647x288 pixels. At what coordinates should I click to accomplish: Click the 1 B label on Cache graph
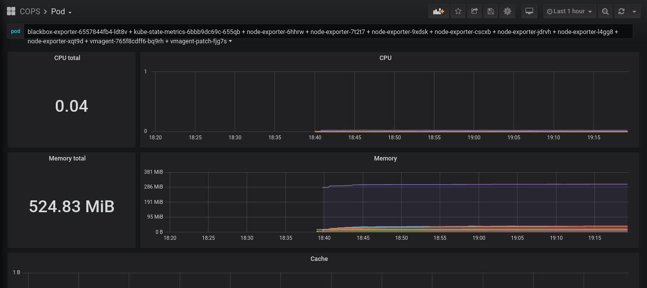[x=16, y=272]
